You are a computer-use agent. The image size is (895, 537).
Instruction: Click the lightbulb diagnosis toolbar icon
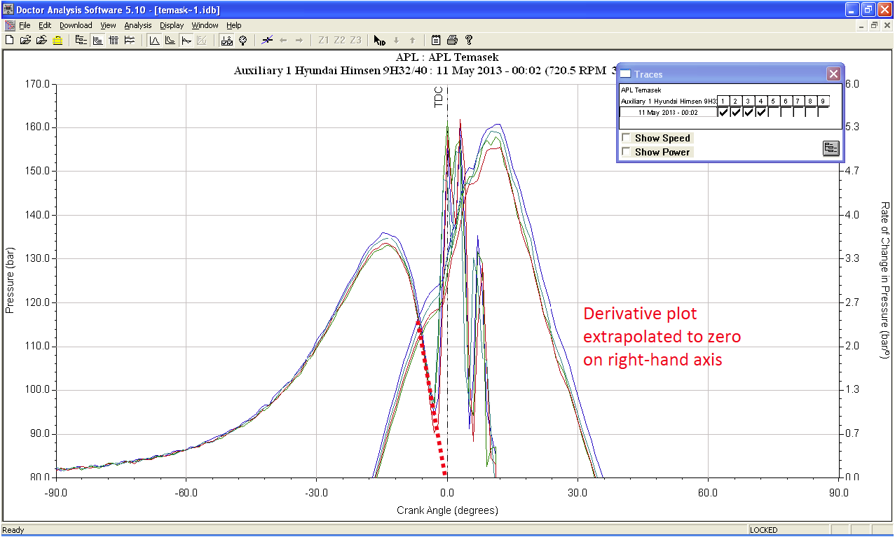[x=242, y=40]
